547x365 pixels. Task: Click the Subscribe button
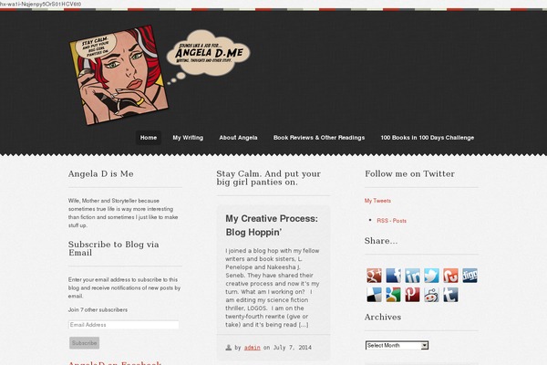tap(84, 343)
